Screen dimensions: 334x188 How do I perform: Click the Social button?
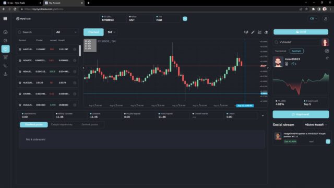tap(301, 32)
